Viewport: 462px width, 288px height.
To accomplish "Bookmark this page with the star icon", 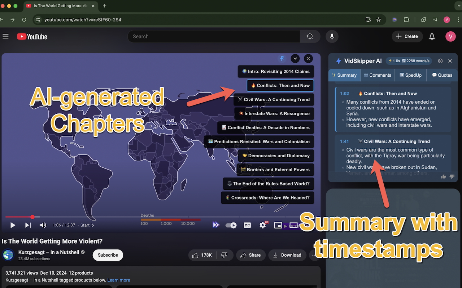I will (x=379, y=20).
